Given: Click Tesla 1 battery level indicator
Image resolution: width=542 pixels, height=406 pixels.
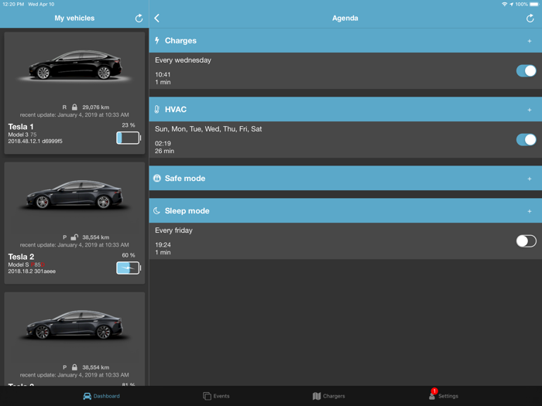Looking at the screenshot, I should [x=129, y=138].
